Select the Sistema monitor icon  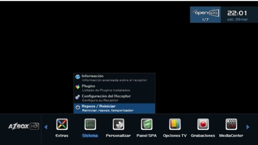(90, 124)
